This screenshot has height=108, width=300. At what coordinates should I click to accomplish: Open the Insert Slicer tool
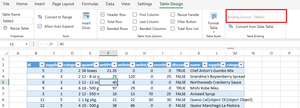86,21
